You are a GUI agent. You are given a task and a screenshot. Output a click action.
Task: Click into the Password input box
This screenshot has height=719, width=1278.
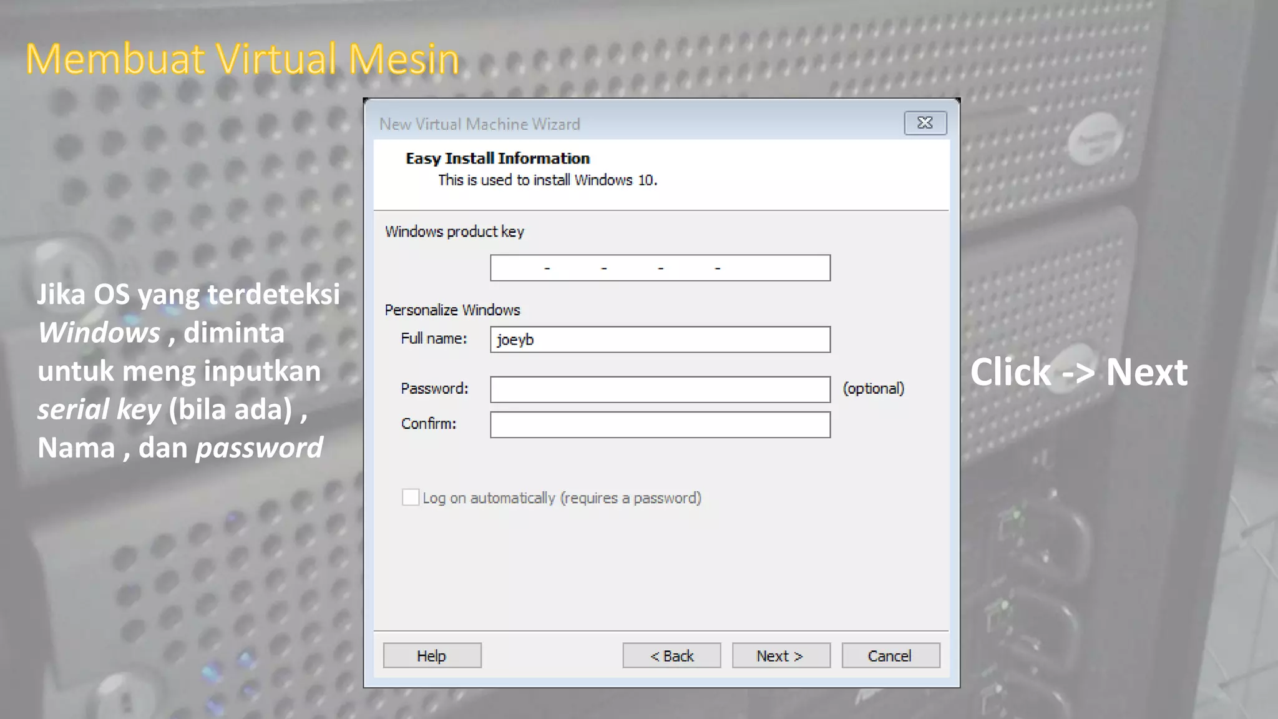[660, 389]
